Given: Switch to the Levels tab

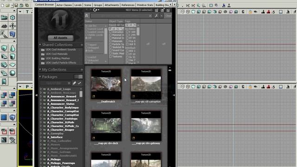Looking at the screenshot, I should pos(78,5).
